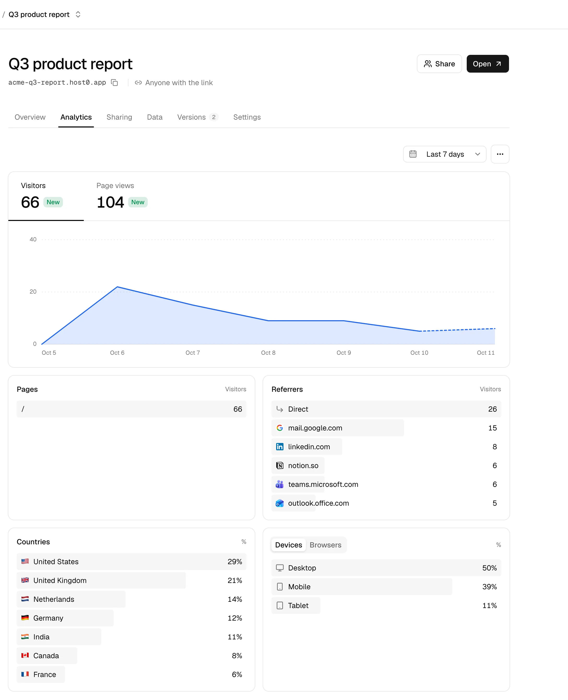Click the United States flag icon
This screenshot has height=700, width=568.
click(25, 561)
